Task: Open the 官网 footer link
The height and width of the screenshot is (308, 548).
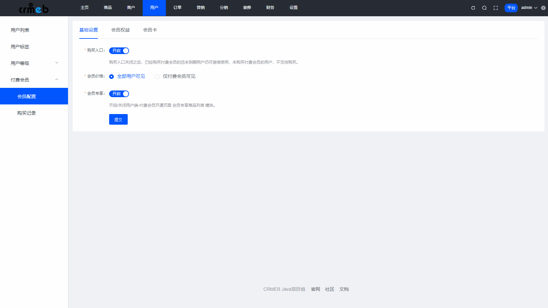Action: point(315,289)
